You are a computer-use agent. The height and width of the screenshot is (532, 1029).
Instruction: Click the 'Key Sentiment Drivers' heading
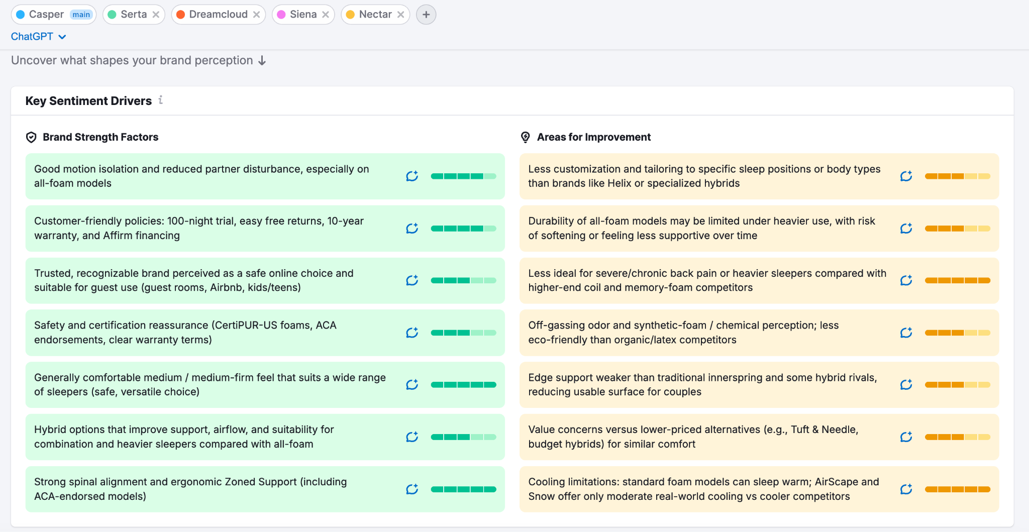88,101
